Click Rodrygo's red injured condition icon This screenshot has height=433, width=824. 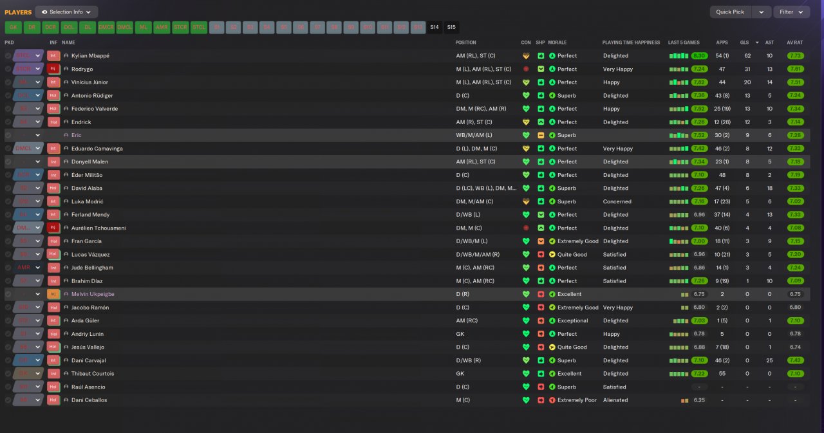click(x=526, y=69)
